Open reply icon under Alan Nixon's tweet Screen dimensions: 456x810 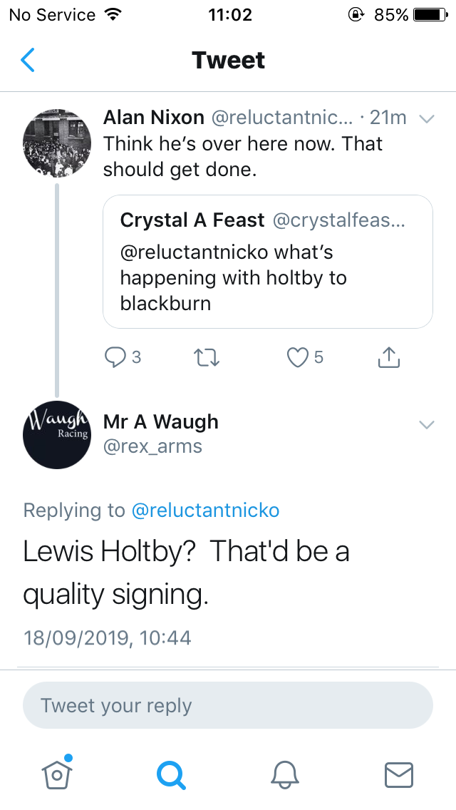[x=114, y=357]
